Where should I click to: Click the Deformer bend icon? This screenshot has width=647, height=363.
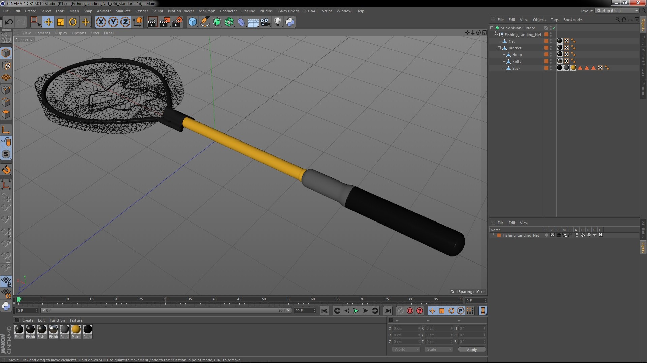pyautogui.click(x=241, y=22)
